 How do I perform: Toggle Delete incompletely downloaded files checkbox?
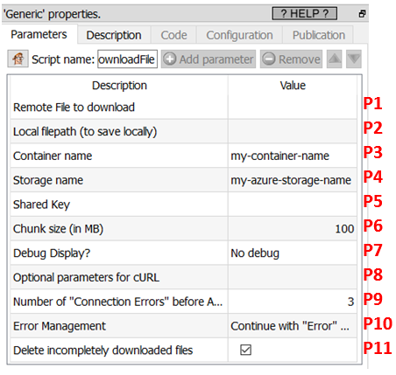pyautogui.click(x=245, y=350)
